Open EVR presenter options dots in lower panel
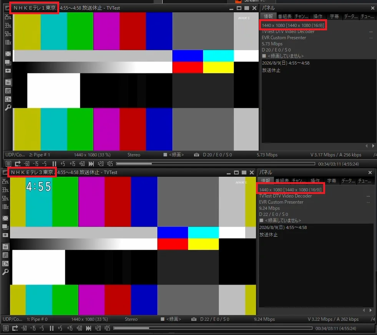The width and height of the screenshot is (377, 335). [x=368, y=202]
